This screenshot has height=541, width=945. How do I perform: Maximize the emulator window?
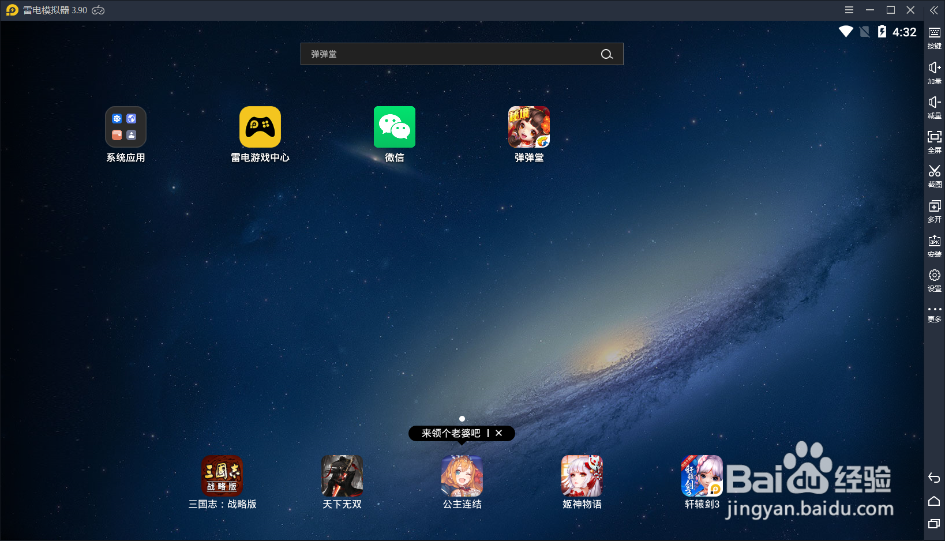[x=891, y=10]
